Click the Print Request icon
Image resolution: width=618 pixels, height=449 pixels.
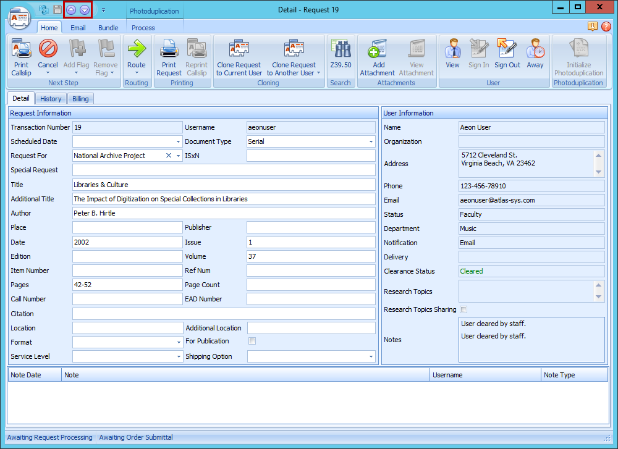pos(169,49)
